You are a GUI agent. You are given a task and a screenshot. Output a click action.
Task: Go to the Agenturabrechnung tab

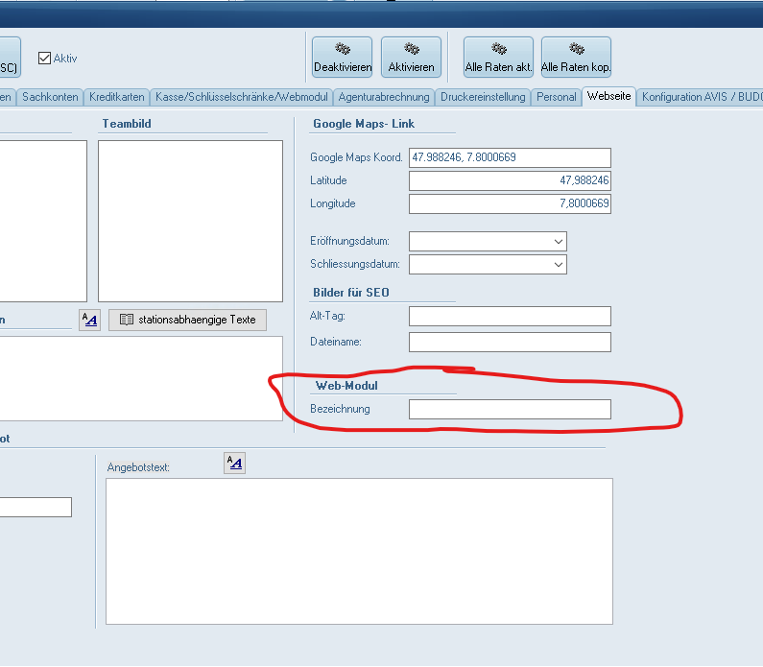pyautogui.click(x=384, y=97)
